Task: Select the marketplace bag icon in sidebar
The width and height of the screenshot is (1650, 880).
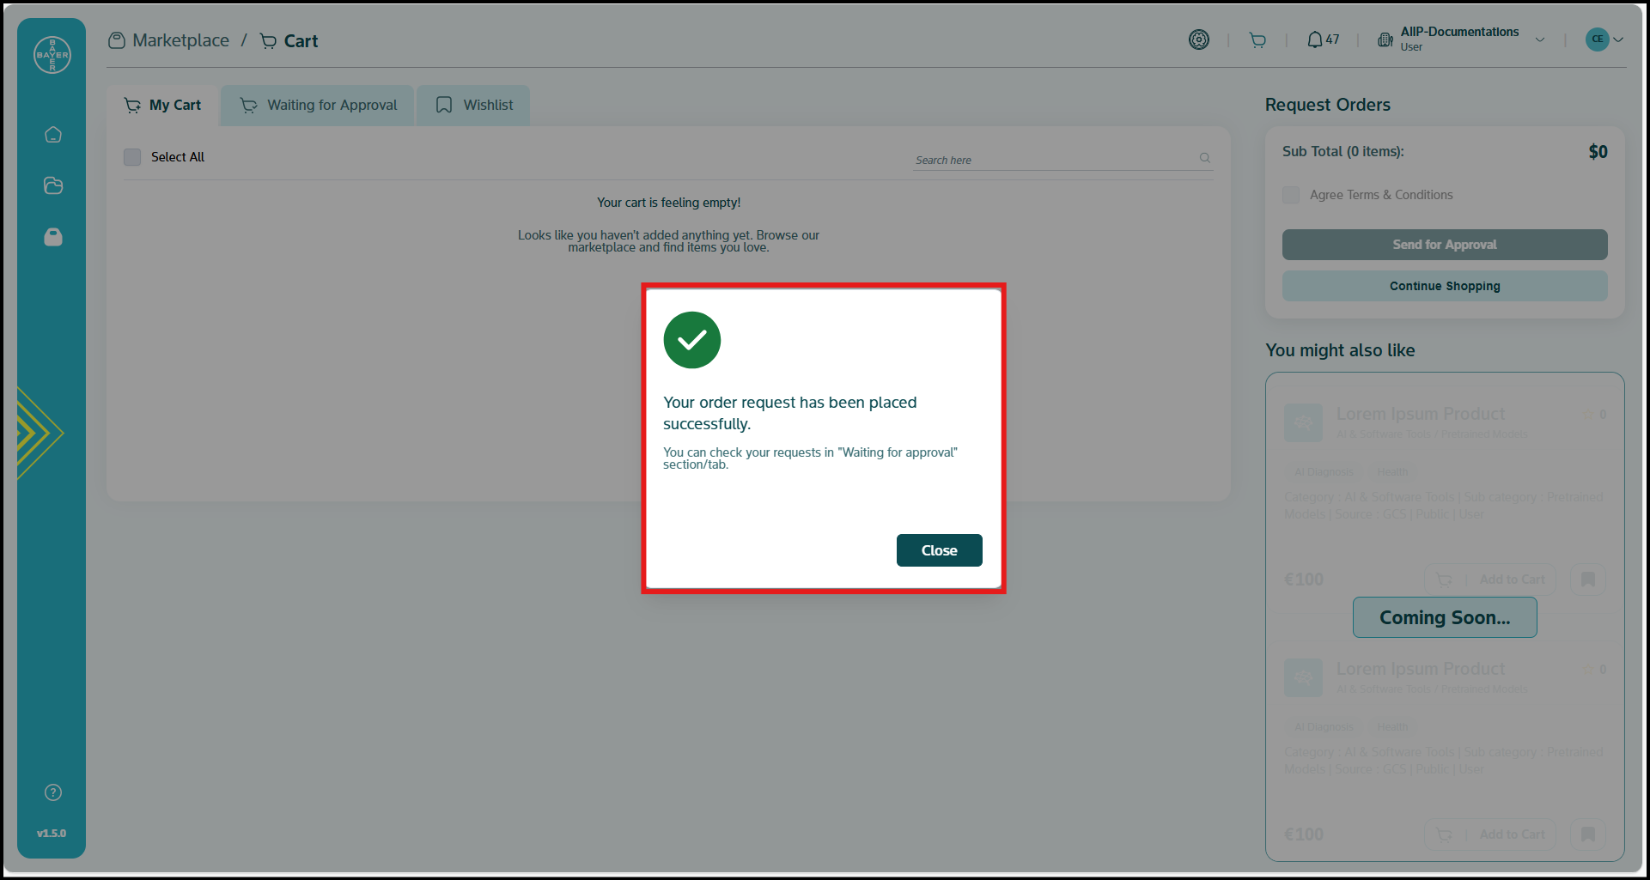Action: [x=53, y=237]
